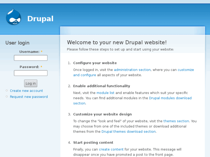Image resolution: width=210 pixels, height=157 pixels.
Task: Open Drupal themes download section link
Action: click(129, 132)
